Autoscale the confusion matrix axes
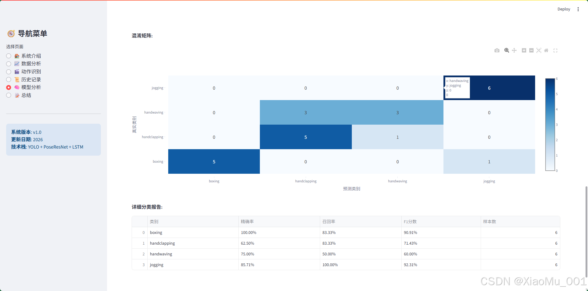Viewport: 588px width, 291px height. pos(539,50)
